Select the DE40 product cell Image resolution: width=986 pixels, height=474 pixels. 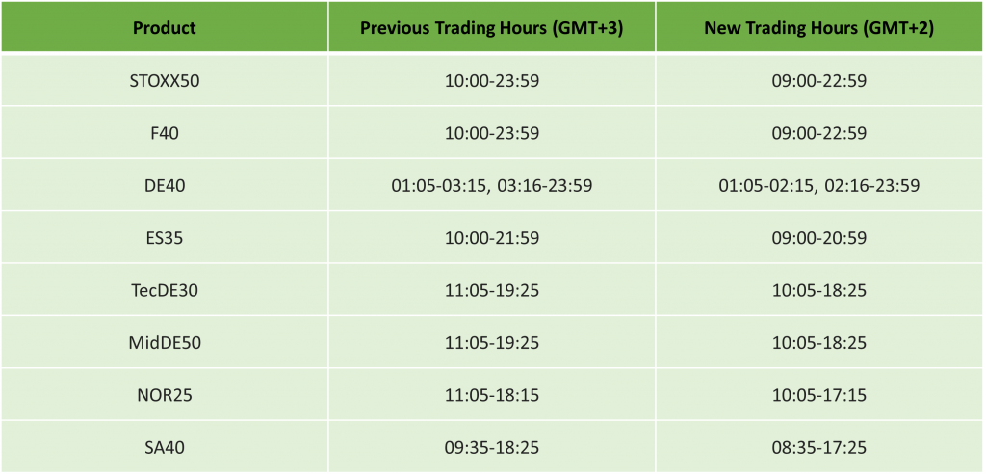(165, 185)
